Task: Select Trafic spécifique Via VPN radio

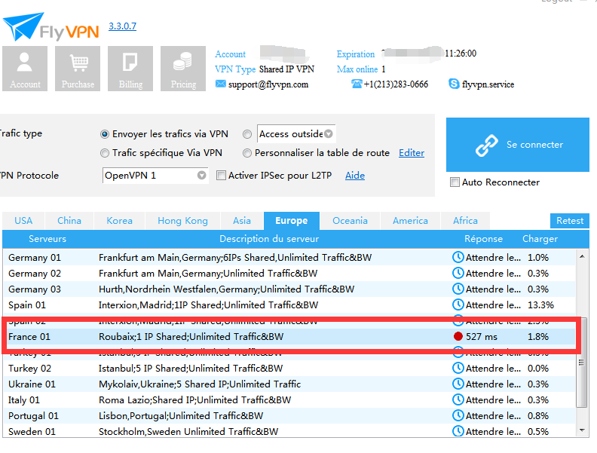Action: 104,153
